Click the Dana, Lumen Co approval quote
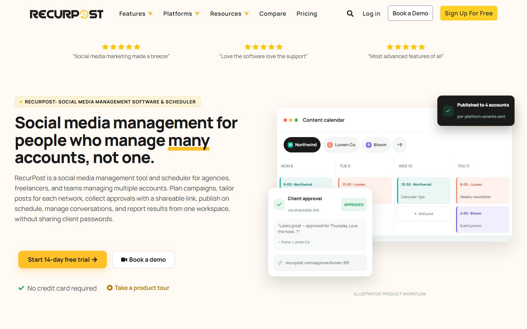Viewport: 527px width, 329px height. pos(320,234)
